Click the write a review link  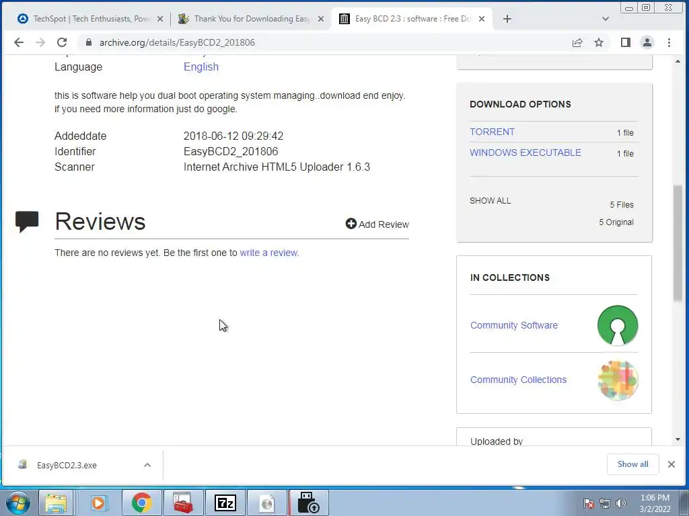[x=268, y=253]
